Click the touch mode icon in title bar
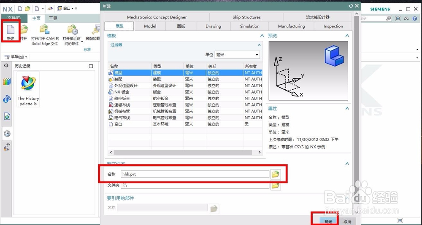Image resolution: width=422 pixels, height=225 pixels. click(50, 8)
